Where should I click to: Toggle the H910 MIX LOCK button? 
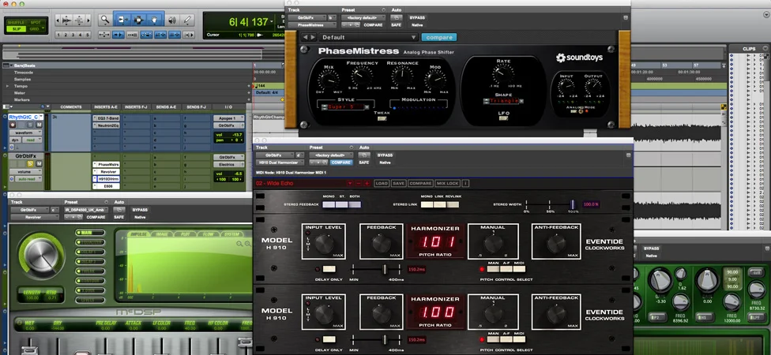tap(447, 183)
